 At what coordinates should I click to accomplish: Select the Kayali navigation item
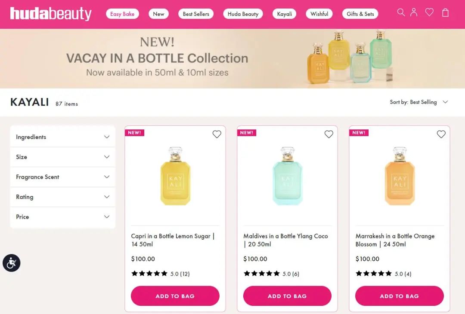point(285,14)
